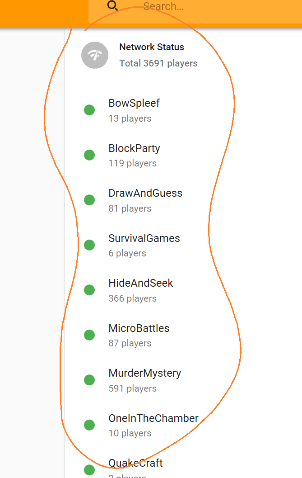This screenshot has width=302, height=478.
Task: Click the Network Status wifi icon
Action: 95,55
